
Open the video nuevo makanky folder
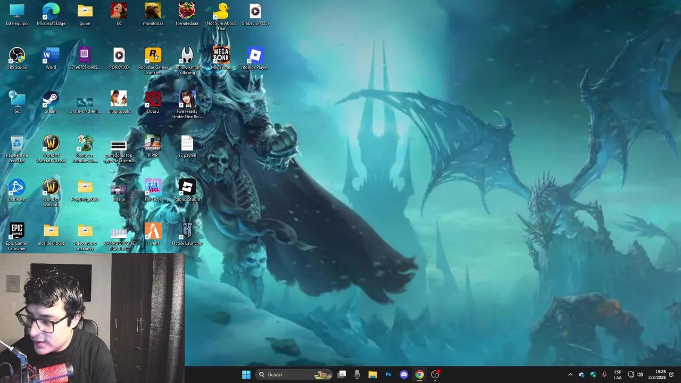pos(85,238)
